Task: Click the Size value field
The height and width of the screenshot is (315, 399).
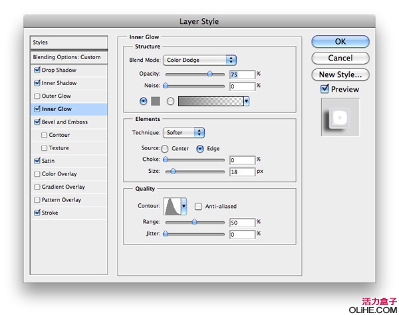Action: [x=242, y=172]
